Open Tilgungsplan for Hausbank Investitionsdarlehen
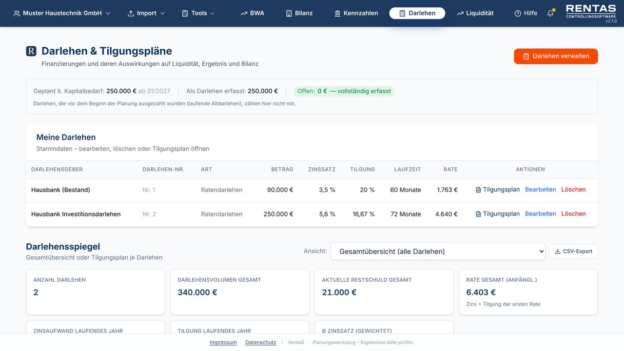 [x=498, y=214]
